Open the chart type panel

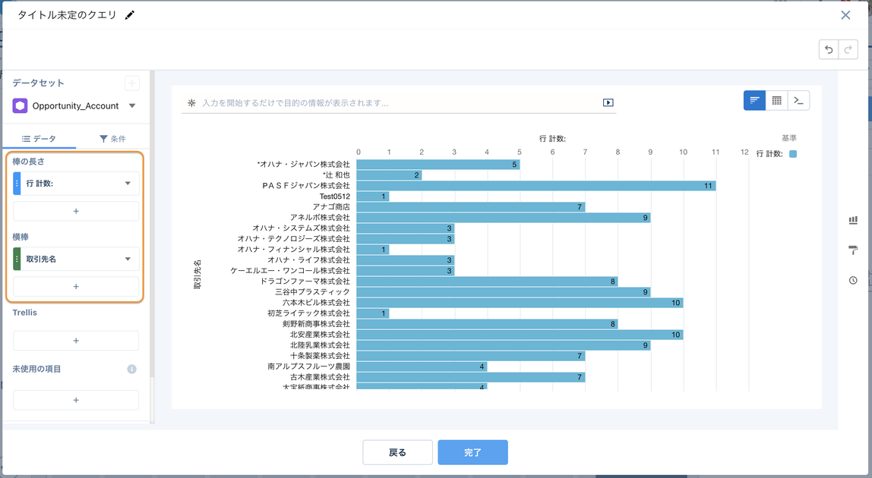(853, 219)
